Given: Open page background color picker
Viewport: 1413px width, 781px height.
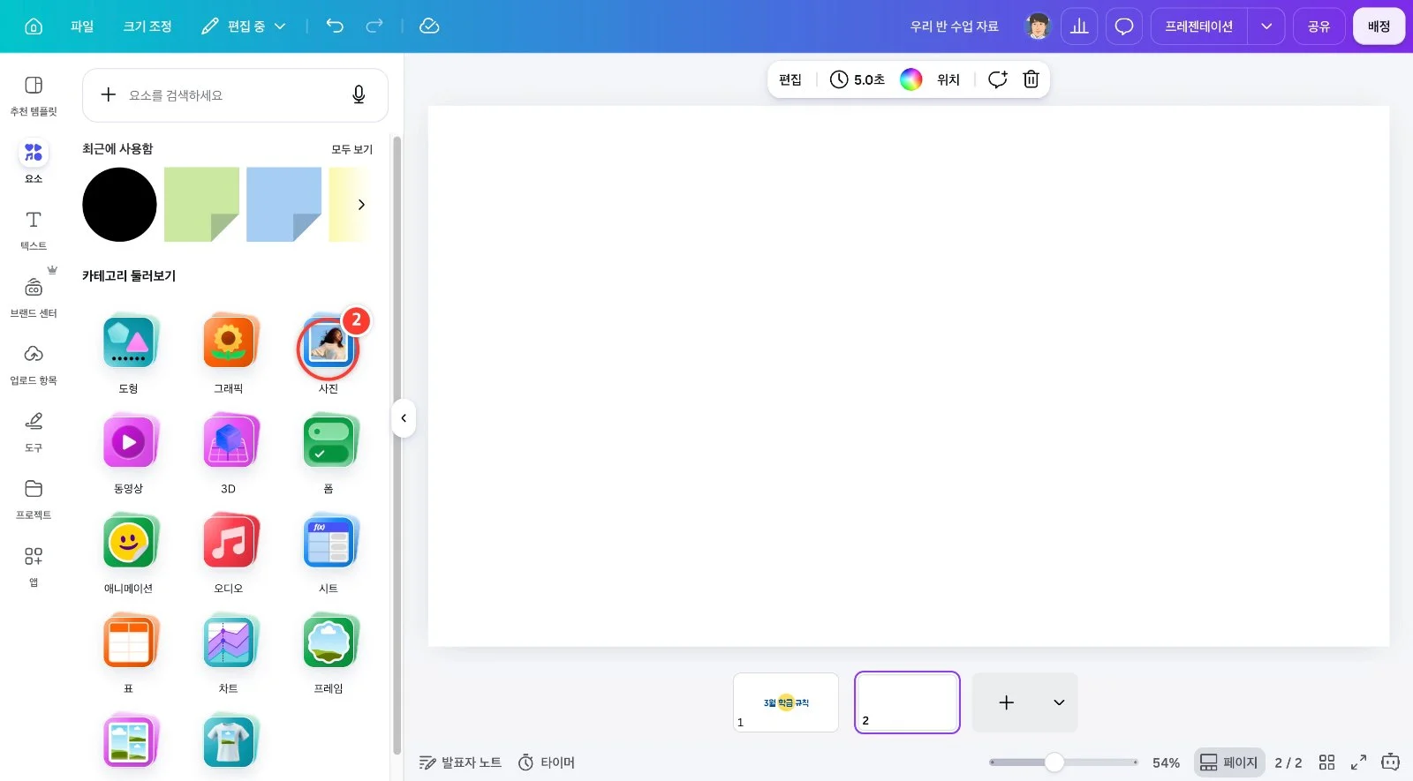Looking at the screenshot, I should [x=911, y=79].
